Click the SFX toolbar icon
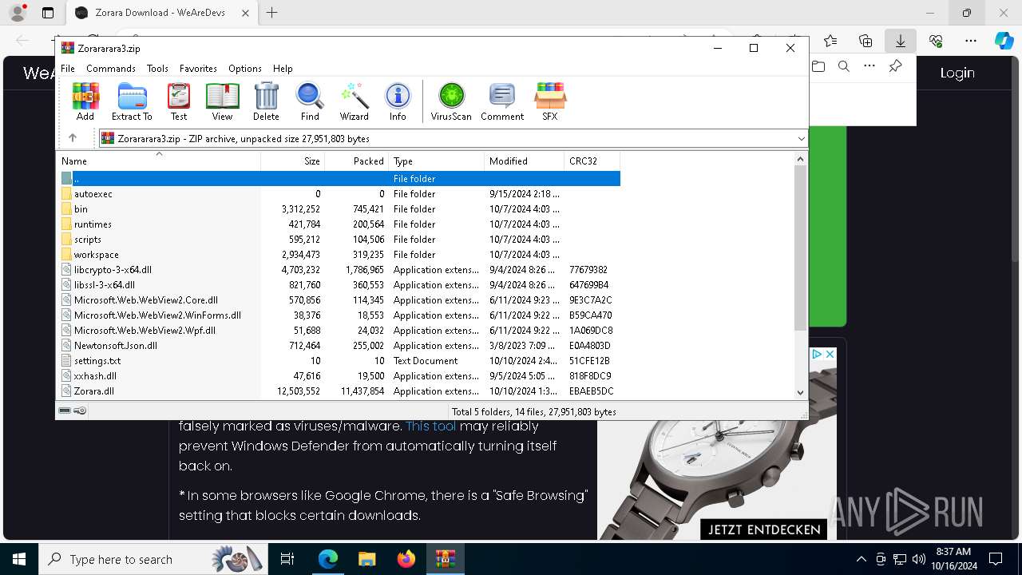The height and width of the screenshot is (575, 1022). coord(550,101)
